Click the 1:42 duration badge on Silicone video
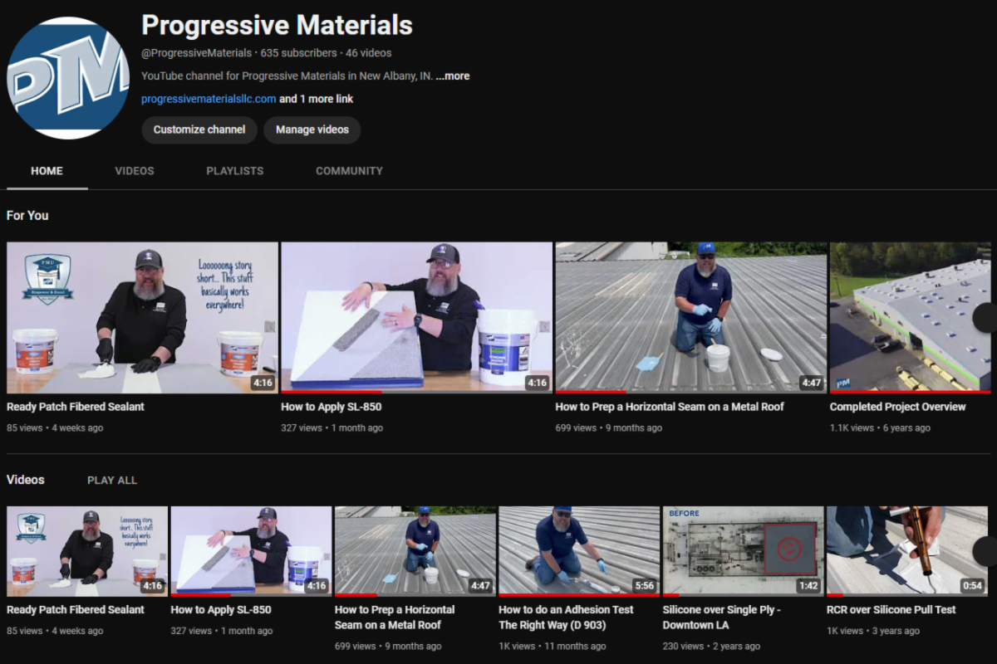The image size is (997, 664). 808,586
